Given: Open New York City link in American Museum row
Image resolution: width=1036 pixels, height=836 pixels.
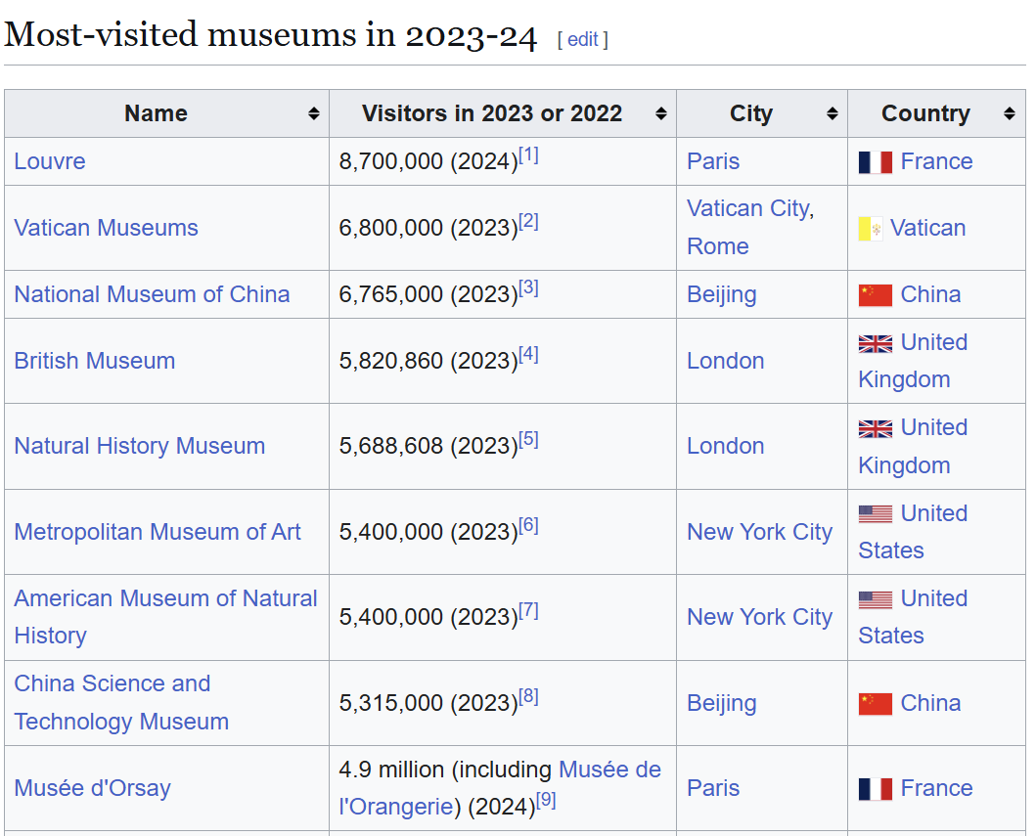Looking at the screenshot, I should [x=760, y=617].
